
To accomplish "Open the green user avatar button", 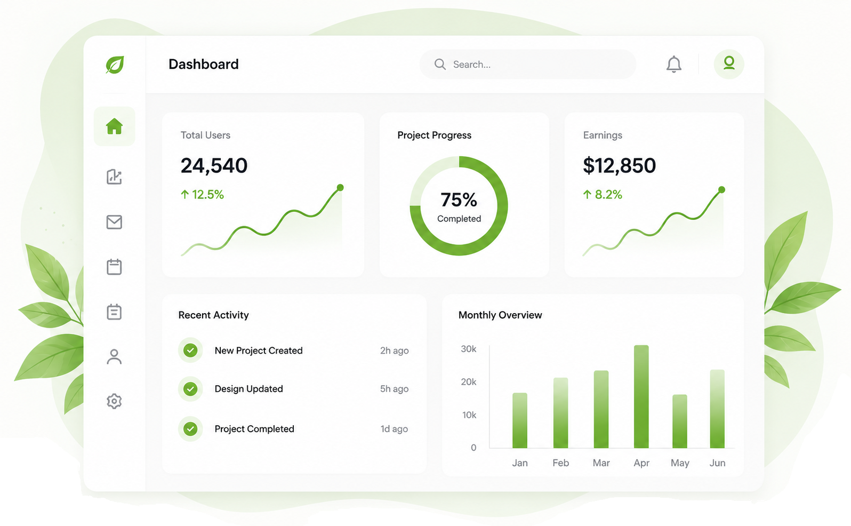I will pos(729,64).
